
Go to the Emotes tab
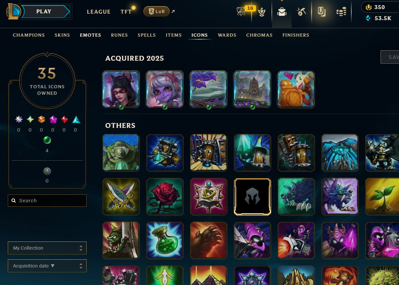coord(91,35)
